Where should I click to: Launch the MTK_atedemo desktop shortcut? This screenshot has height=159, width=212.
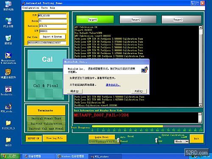pyautogui.click(x=8, y=108)
